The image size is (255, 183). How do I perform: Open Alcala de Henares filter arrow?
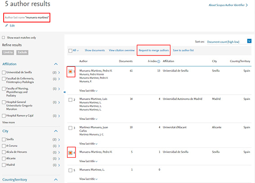pyautogui.click(x=59, y=152)
